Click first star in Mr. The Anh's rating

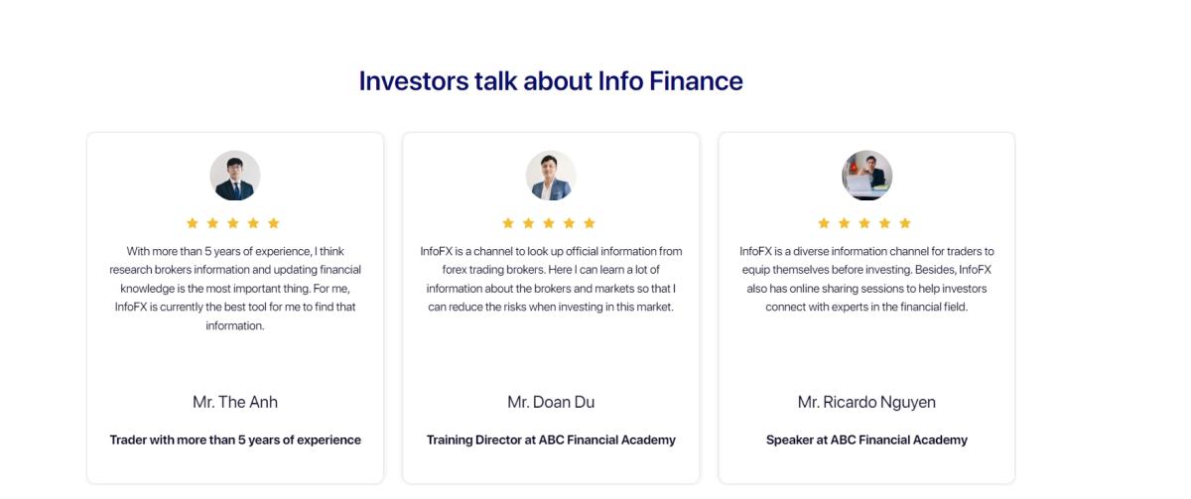(193, 223)
